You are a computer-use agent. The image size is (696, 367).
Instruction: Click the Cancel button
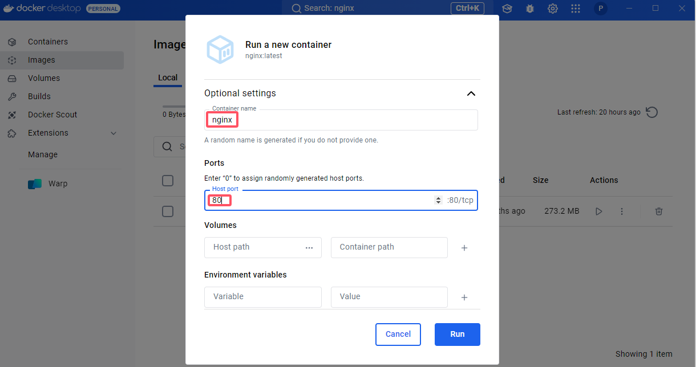click(x=398, y=335)
